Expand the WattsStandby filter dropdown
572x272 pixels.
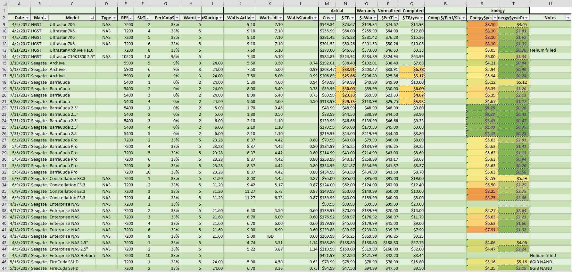click(315, 18)
